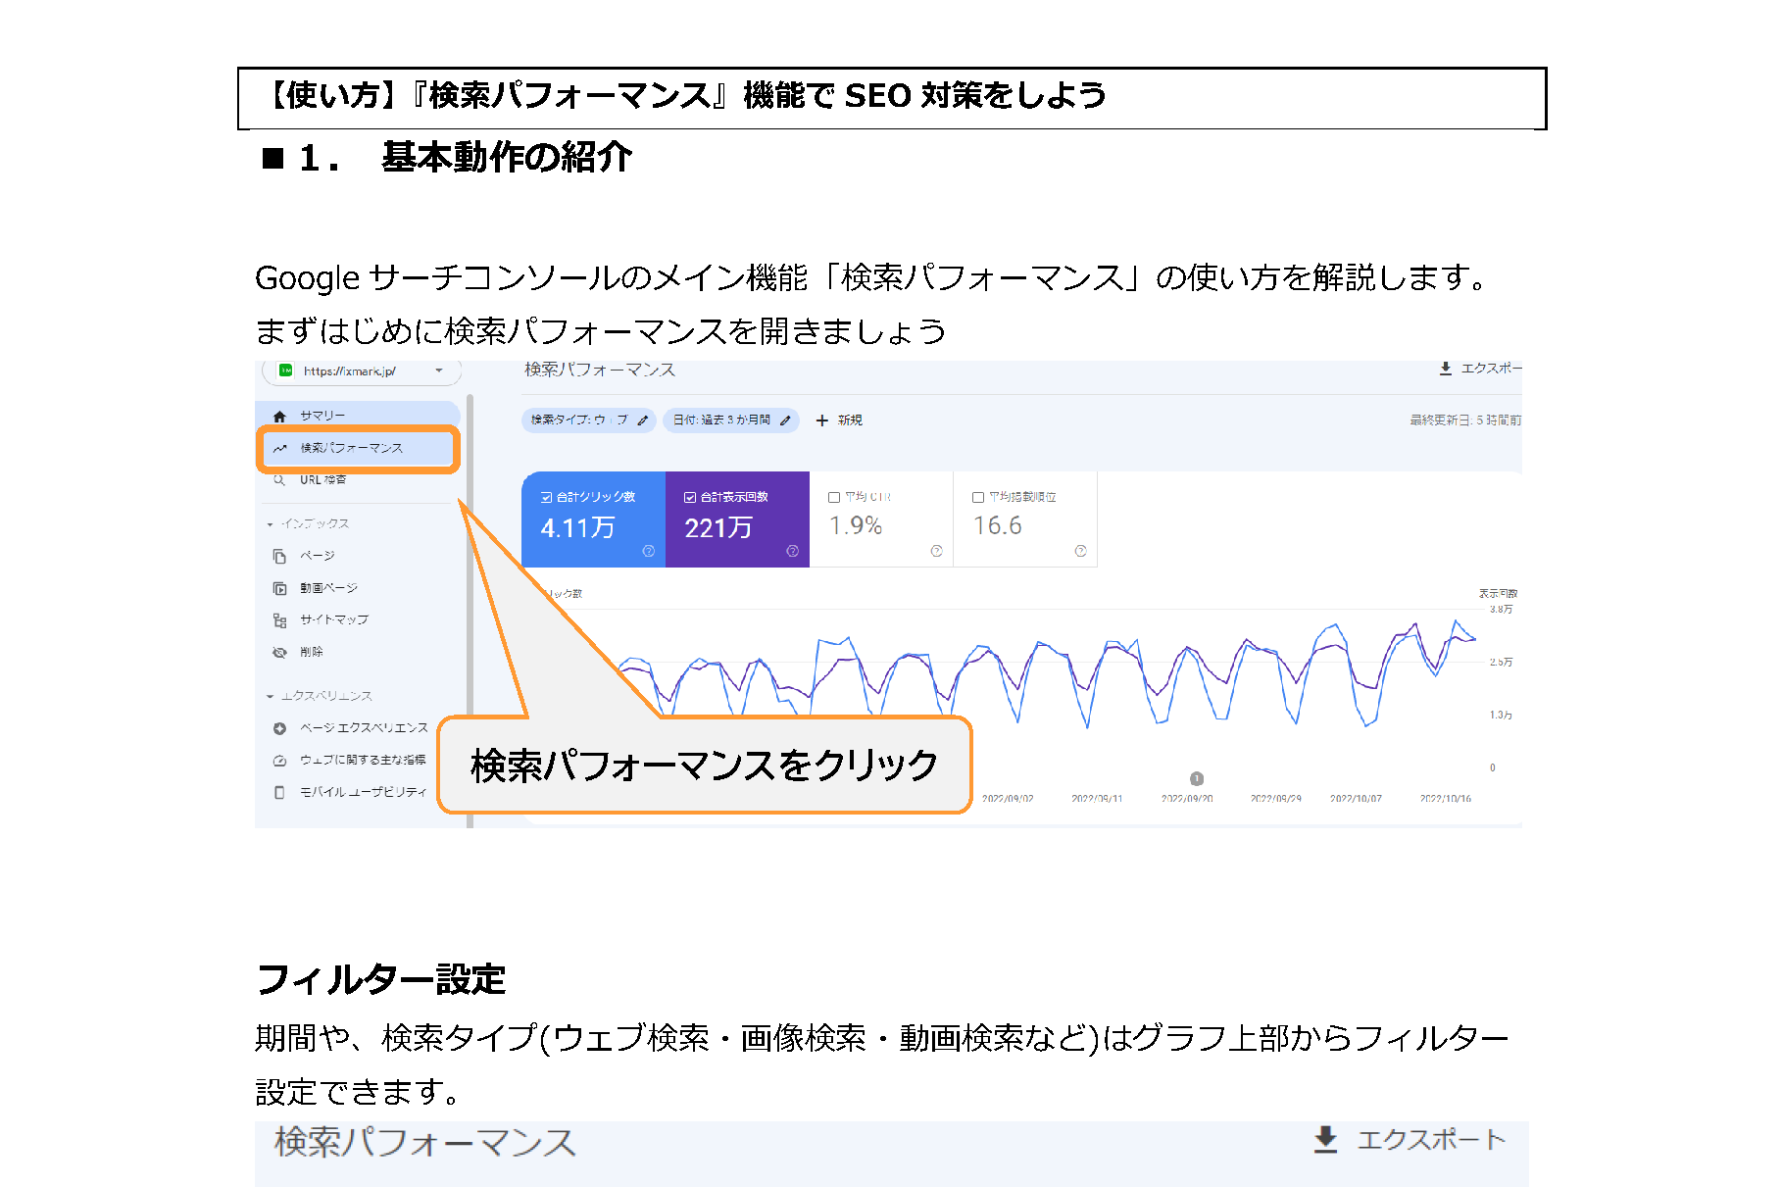Screen dimensions: 1781x1187
Task: Click the large download icon at page bottom
Action: 1325,1140
